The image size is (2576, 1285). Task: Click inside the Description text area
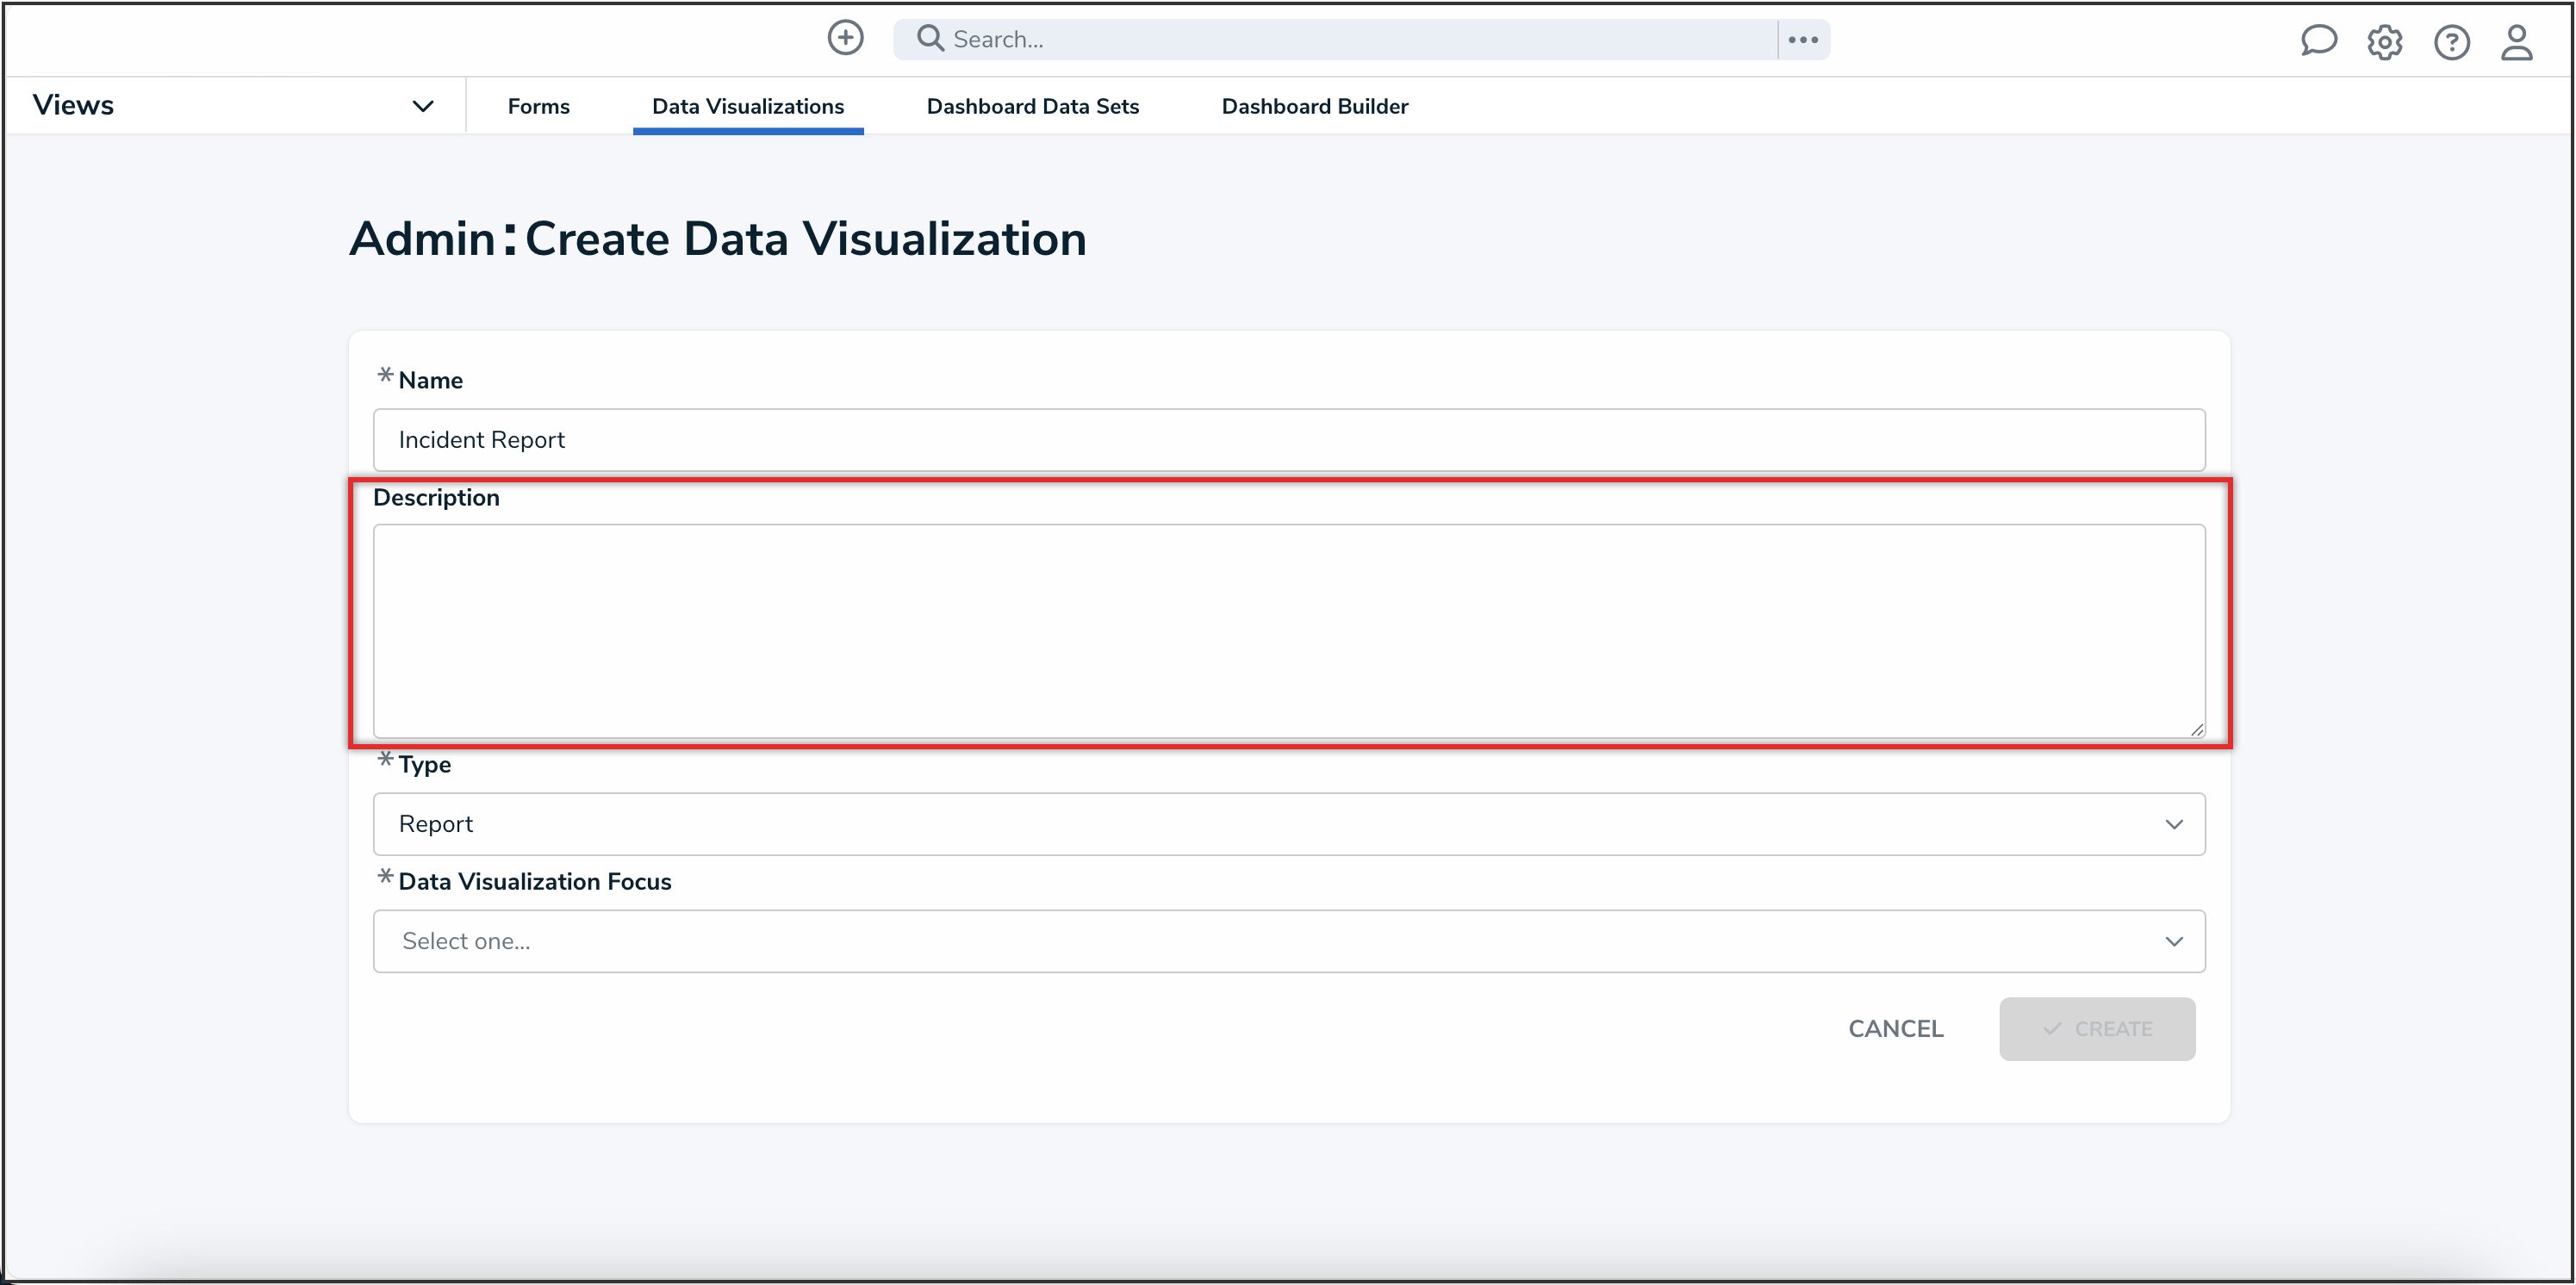(x=1288, y=630)
